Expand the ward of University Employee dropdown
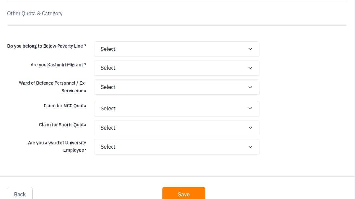This screenshot has width=355, height=199. coord(177,147)
